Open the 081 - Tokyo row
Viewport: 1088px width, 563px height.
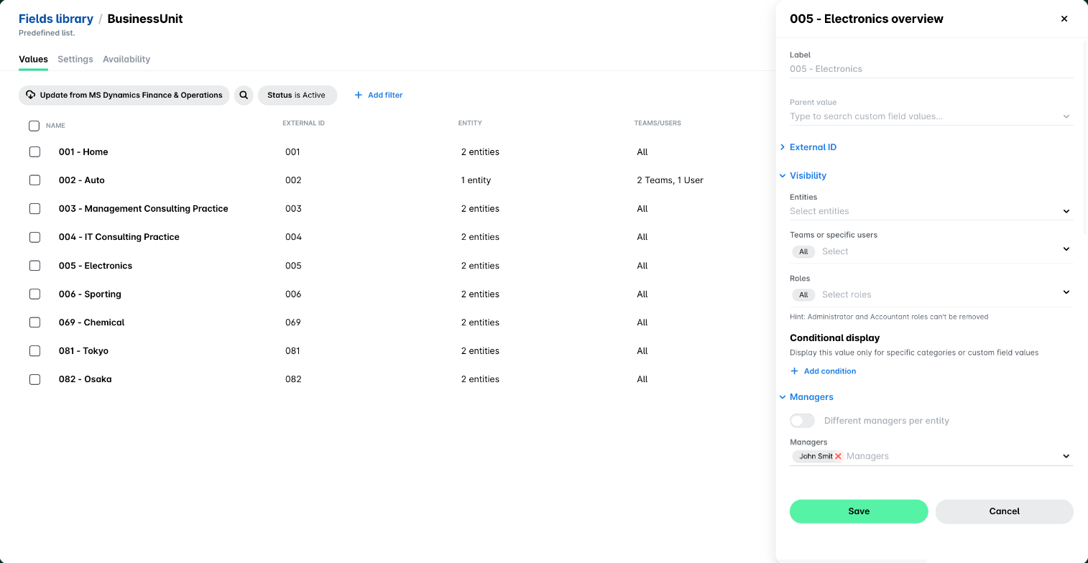click(x=83, y=351)
